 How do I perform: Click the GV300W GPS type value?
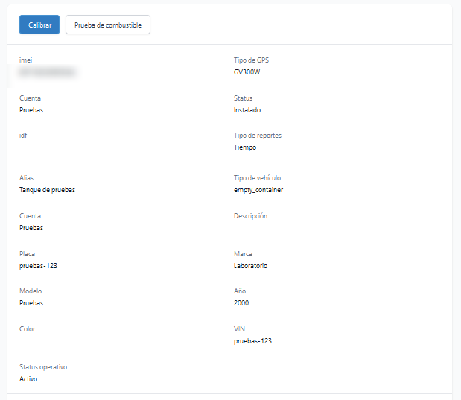(x=247, y=72)
